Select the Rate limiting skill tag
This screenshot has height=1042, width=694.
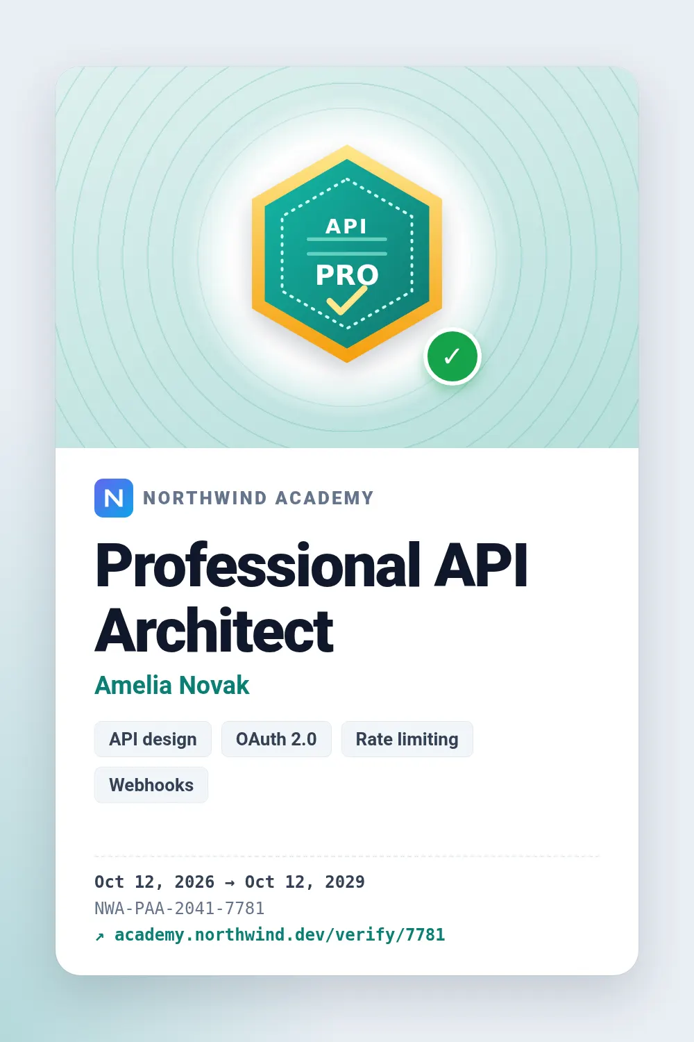tap(407, 739)
